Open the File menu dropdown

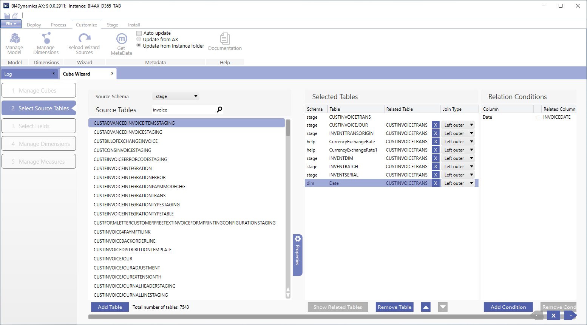[x=11, y=24]
